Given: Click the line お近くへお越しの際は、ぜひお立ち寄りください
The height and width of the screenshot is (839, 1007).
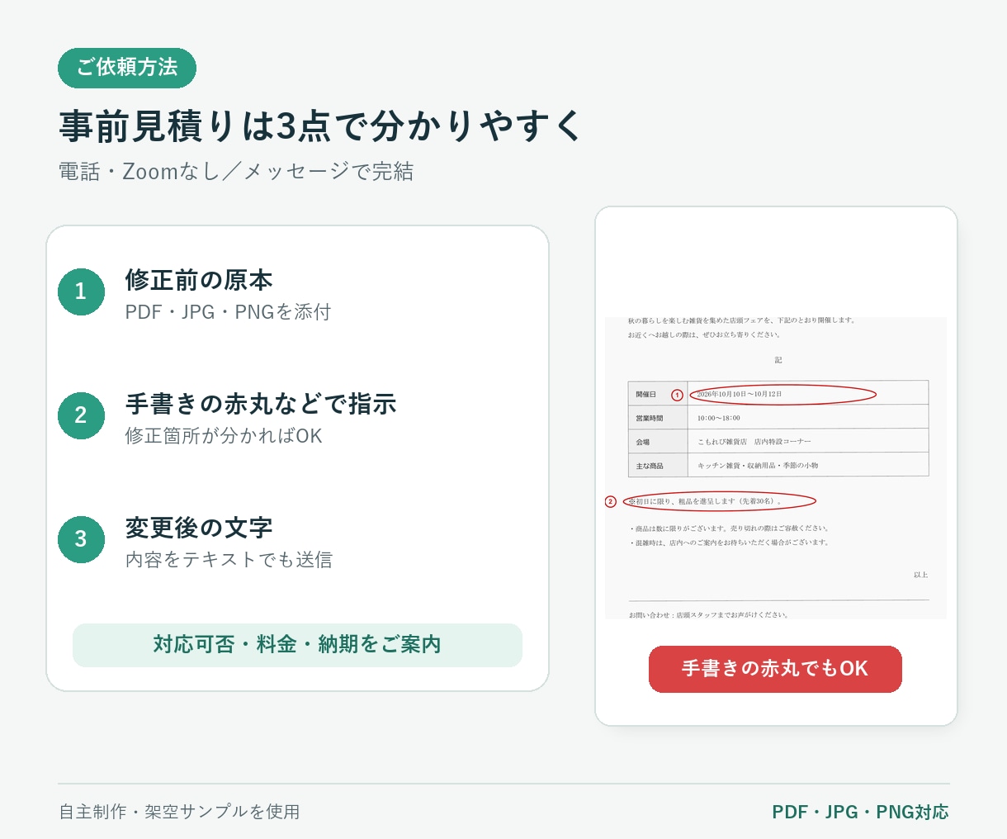Looking at the screenshot, I should (x=704, y=335).
